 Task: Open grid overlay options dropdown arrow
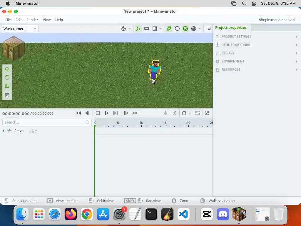tap(160, 29)
